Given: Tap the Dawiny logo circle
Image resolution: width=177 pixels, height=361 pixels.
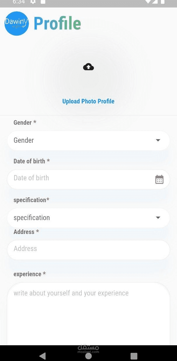Looking at the screenshot, I should pyautogui.click(x=17, y=24).
